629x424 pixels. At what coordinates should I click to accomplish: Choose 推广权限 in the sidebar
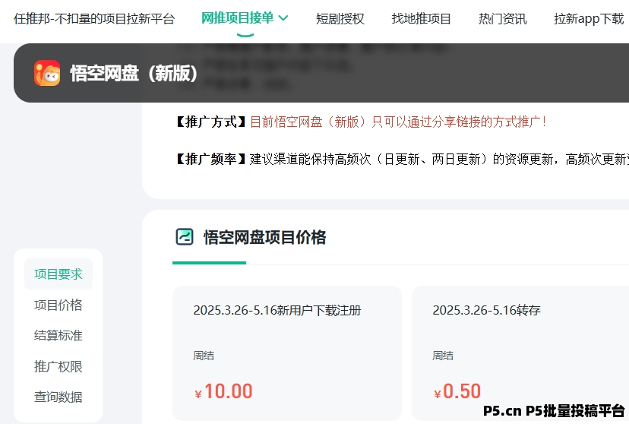coord(58,366)
